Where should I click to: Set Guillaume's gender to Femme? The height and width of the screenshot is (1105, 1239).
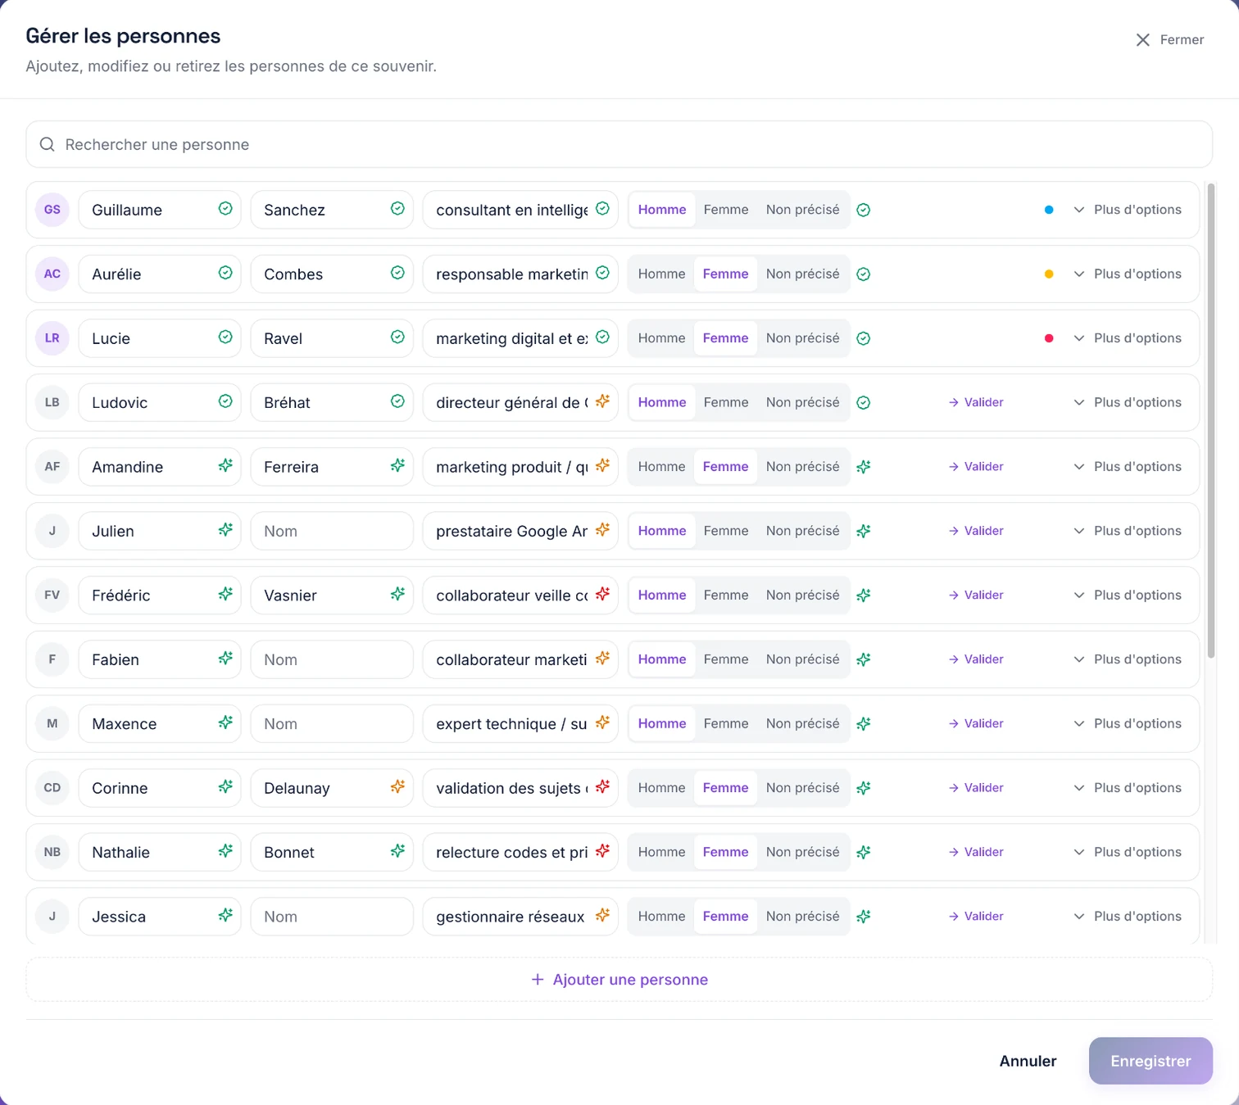click(726, 210)
